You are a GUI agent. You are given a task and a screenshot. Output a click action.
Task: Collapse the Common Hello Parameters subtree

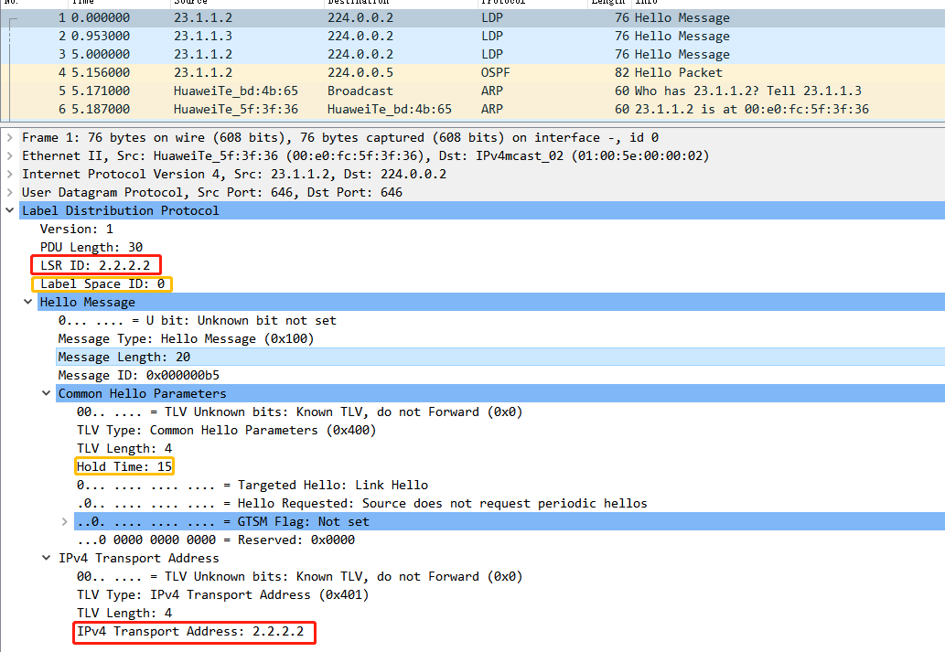click(46, 393)
